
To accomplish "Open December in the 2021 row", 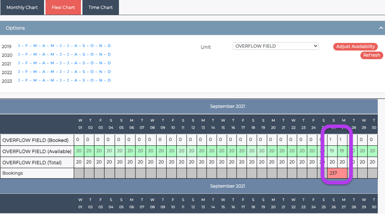I will tap(109, 63).
